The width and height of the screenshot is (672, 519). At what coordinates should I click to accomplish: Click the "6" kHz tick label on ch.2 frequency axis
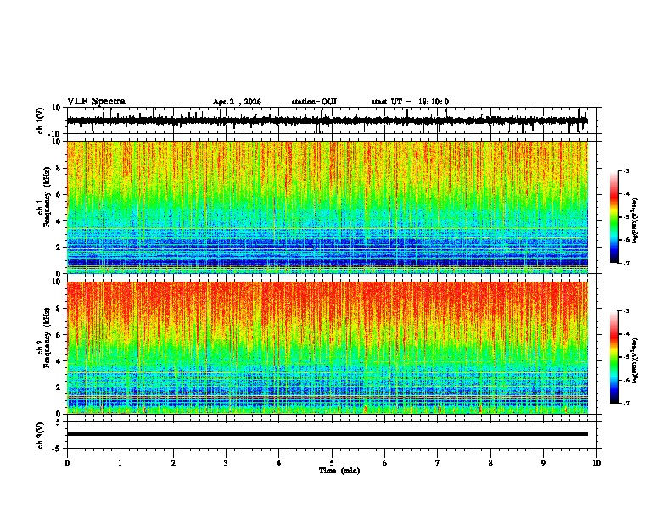click(x=59, y=335)
